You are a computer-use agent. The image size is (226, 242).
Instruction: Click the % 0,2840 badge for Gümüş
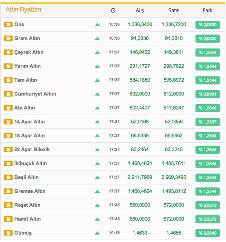point(208,233)
